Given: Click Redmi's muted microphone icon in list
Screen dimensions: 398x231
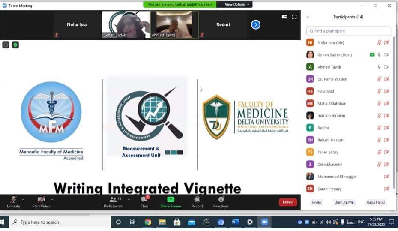Looking at the screenshot, I should (379, 128).
